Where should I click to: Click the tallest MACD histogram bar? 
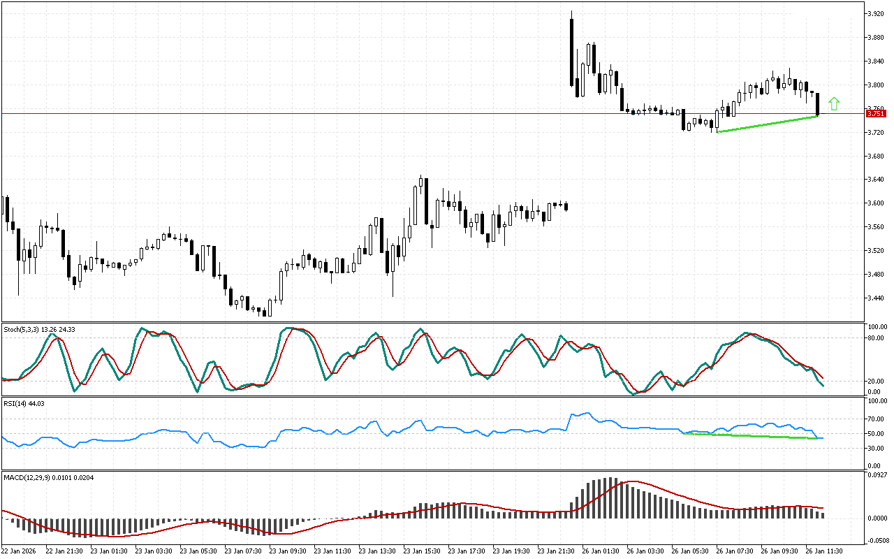(610, 498)
